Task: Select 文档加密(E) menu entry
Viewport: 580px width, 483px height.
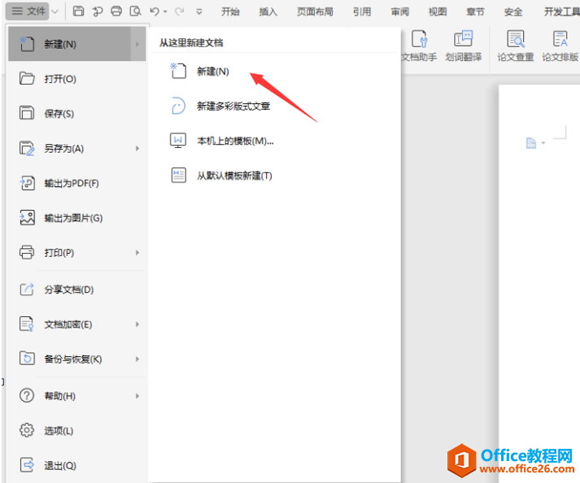Action: [77, 324]
